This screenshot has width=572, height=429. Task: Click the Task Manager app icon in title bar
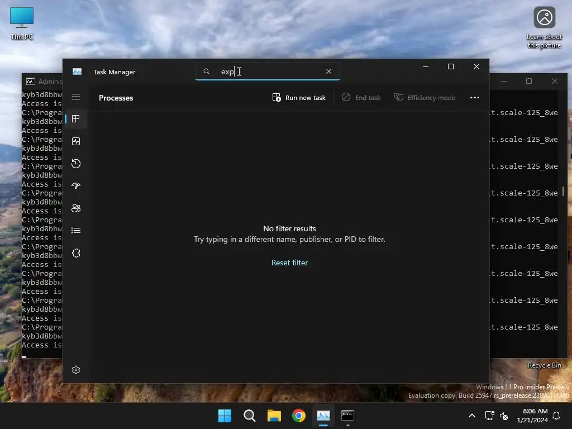77,71
